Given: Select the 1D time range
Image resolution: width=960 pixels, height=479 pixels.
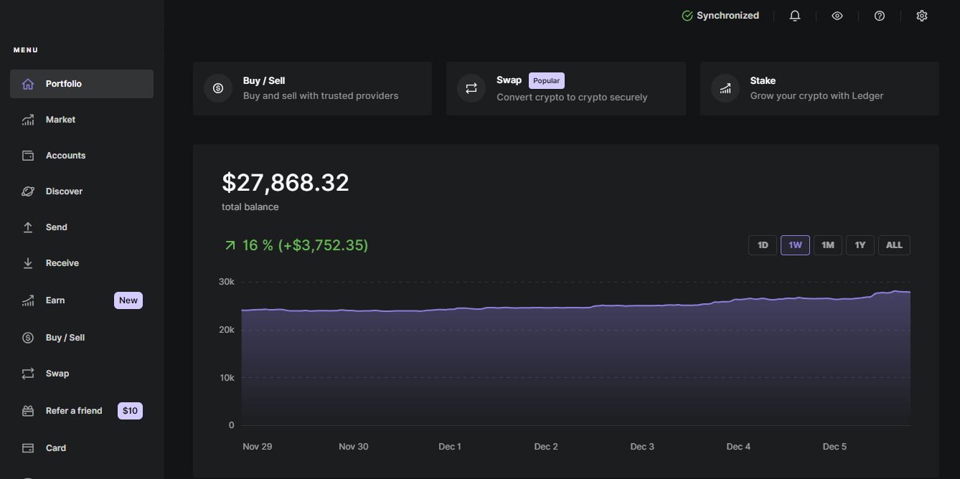Looking at the screenshot, I should [763, 245].
